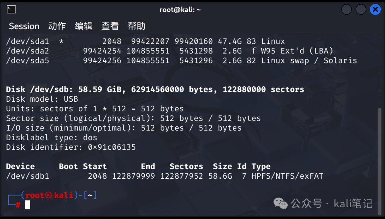Image resolution: width=385 pixels, height=219 pixels.
Task: Close the terminal with the blue X
Action: click(x=375, y=9)
